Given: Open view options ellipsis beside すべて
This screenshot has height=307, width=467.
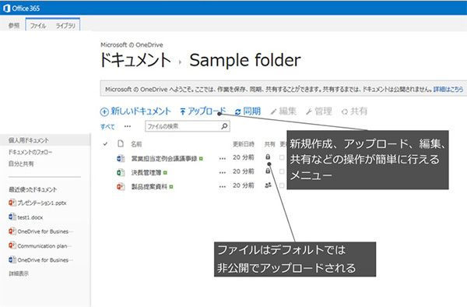Looking at the screenshot, I should (128, 126).
